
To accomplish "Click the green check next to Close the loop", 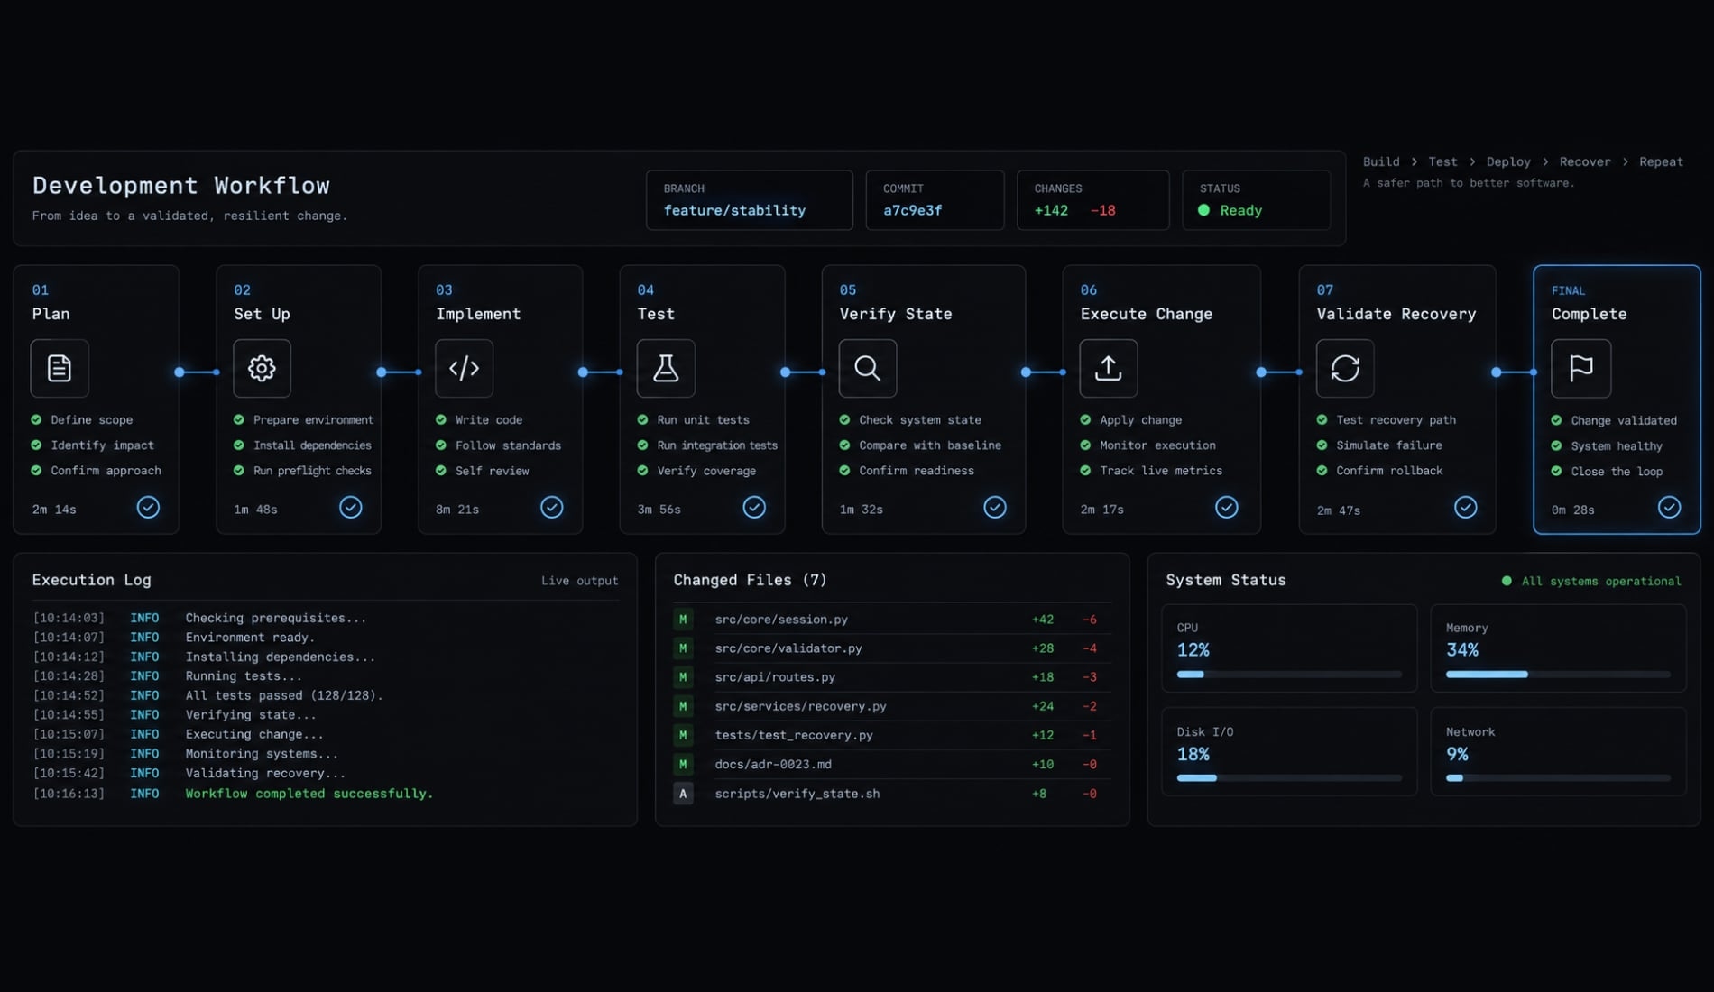I will (x=1556, y=471).
